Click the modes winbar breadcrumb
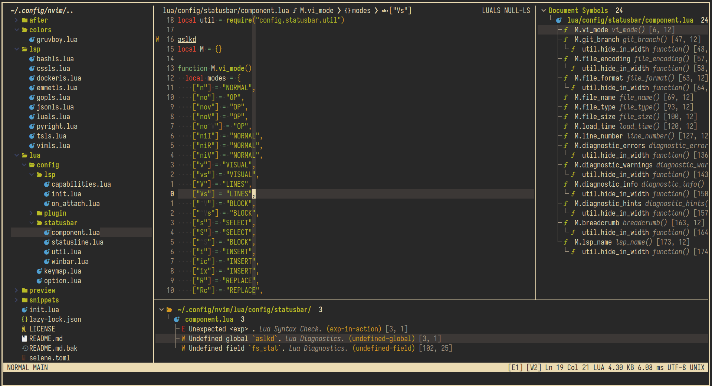 [x=361, y=10]
